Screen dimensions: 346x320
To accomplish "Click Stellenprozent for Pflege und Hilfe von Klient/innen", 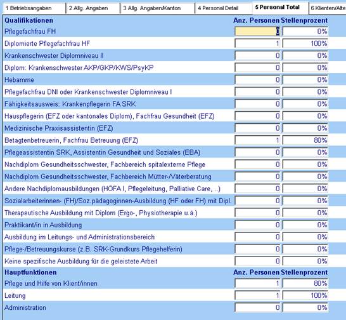I will 305,283.
